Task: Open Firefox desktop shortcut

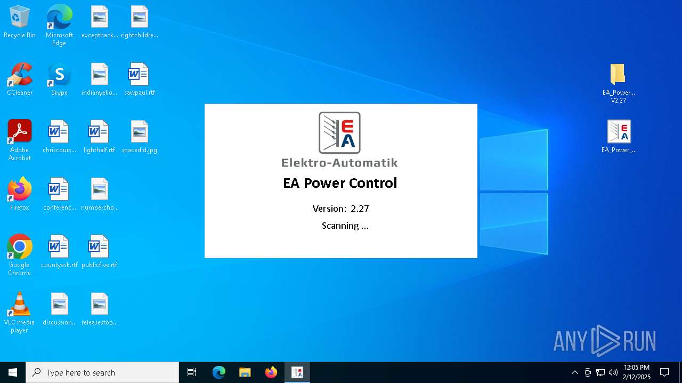Action: (x=20, y=195)
